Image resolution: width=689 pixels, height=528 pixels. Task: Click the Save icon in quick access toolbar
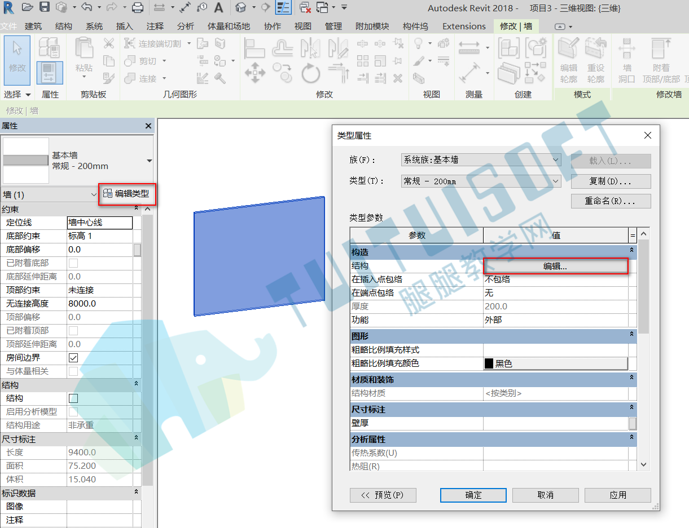[45, 7]
